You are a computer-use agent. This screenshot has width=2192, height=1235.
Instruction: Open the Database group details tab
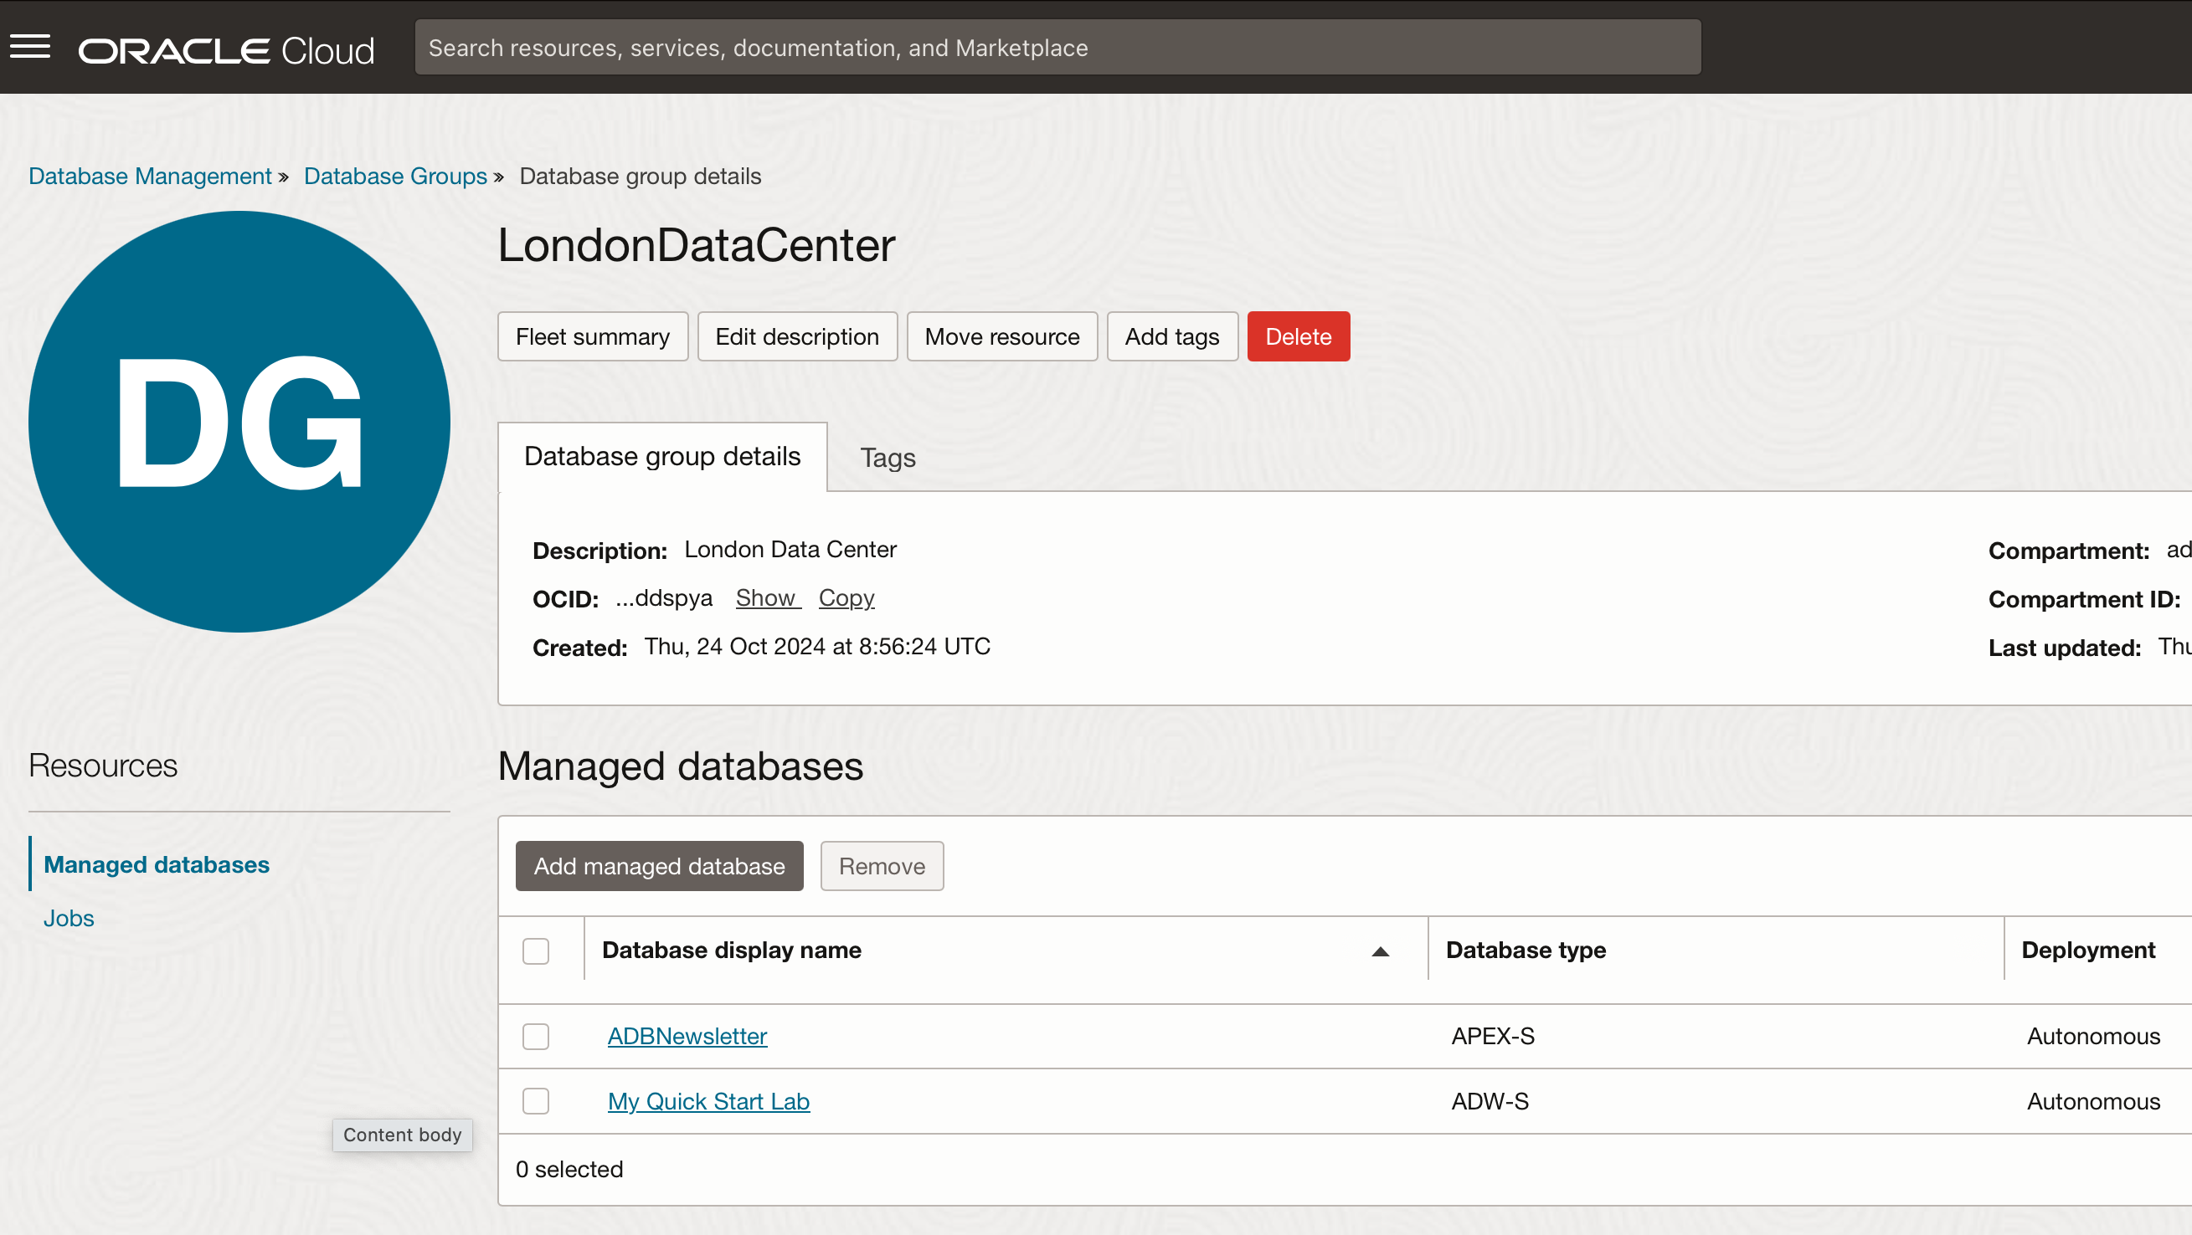pos(662,457)
